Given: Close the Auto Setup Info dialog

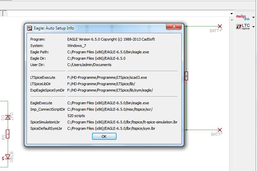Looking at the screenshot, I should (x=174, y=26).
